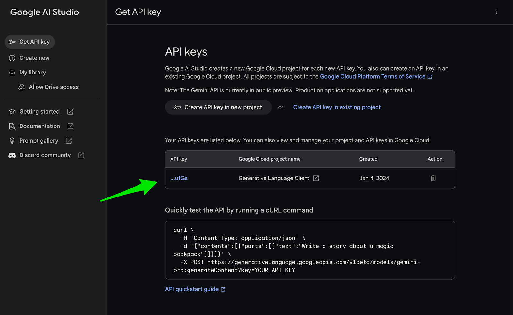
Task: Click the Generative Language Client project name
Action: pos(274,178)
